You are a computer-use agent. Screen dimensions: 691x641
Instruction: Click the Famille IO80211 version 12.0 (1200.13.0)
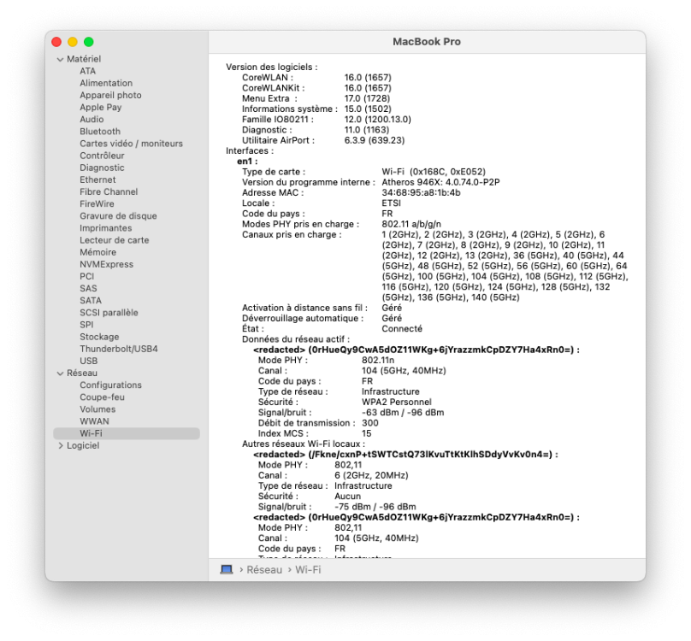[377, 120]
